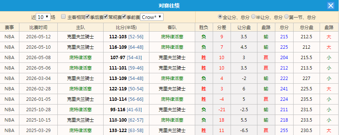Click date 2026-01-05

(38, 99)
